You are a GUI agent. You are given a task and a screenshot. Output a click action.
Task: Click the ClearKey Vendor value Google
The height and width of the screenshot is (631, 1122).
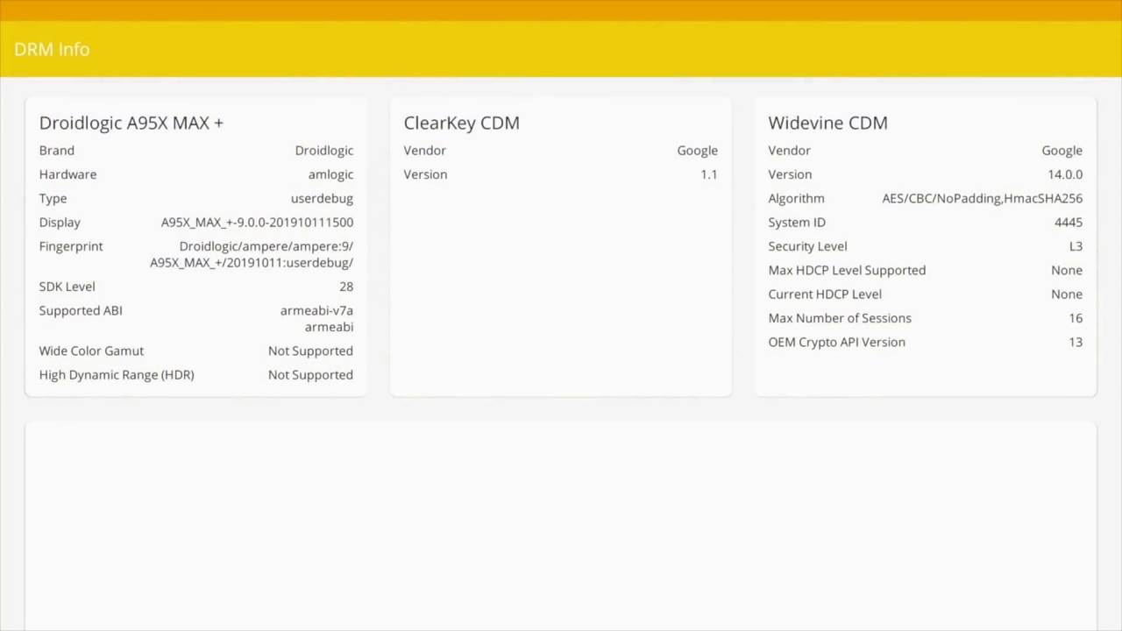(698, 151)
